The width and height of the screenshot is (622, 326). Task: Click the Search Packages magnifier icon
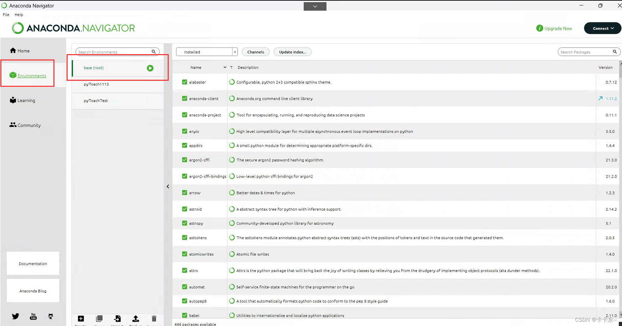tap(615, 52)
